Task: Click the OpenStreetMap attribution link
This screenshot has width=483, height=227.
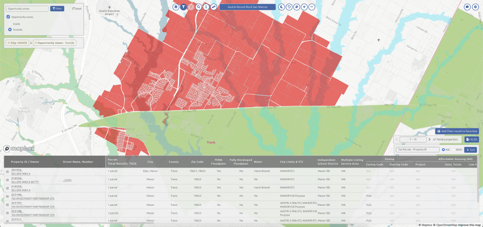Action: 445,225
